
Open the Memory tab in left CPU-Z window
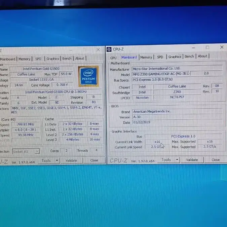(x=24, y=59)
